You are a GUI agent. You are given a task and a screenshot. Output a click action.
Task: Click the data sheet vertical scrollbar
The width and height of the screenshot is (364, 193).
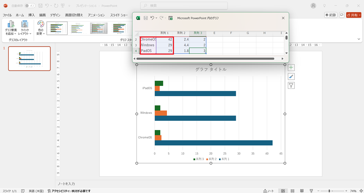click(286, 38)
